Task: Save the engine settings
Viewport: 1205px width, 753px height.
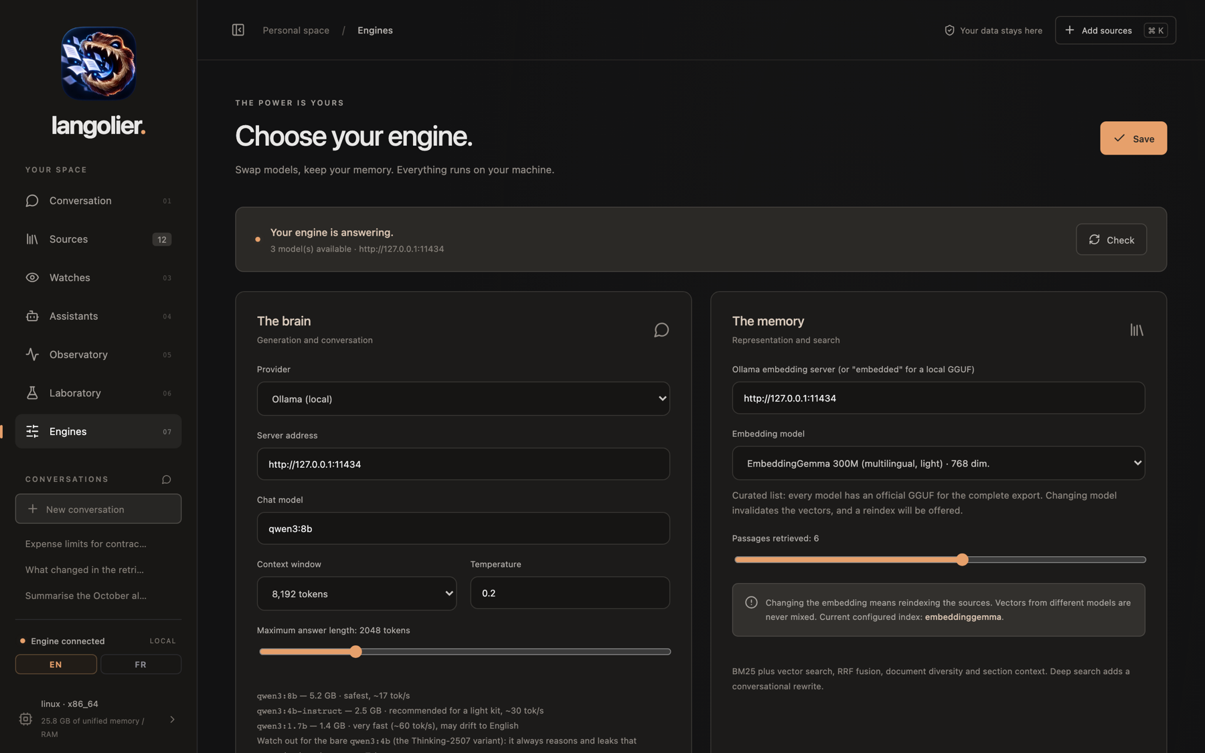Action: (x=1133, y=138)
